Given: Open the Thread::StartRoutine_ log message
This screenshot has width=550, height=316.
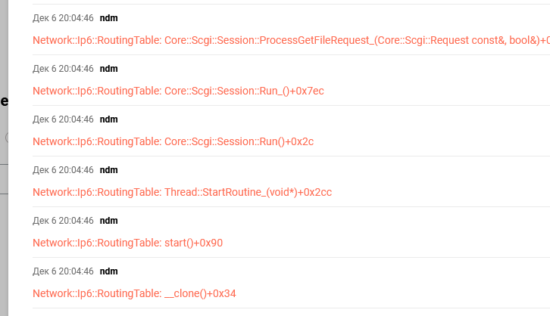Looking at the screenshot, I should pos(182,192).
